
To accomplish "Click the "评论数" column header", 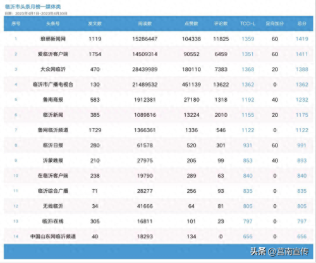I will (221, 23).
